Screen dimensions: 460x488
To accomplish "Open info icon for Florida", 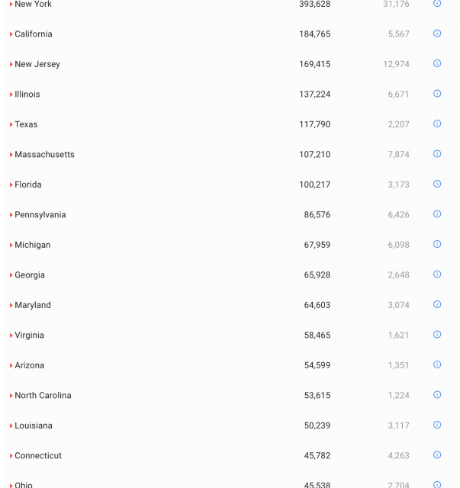I will click(x=437, y=184).
